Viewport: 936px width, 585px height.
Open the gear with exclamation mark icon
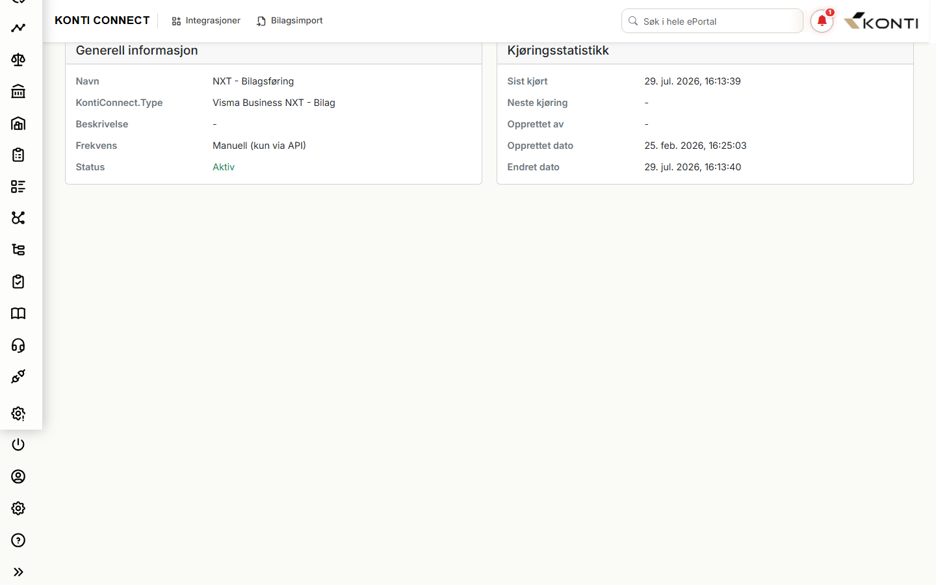pos(18,413)
